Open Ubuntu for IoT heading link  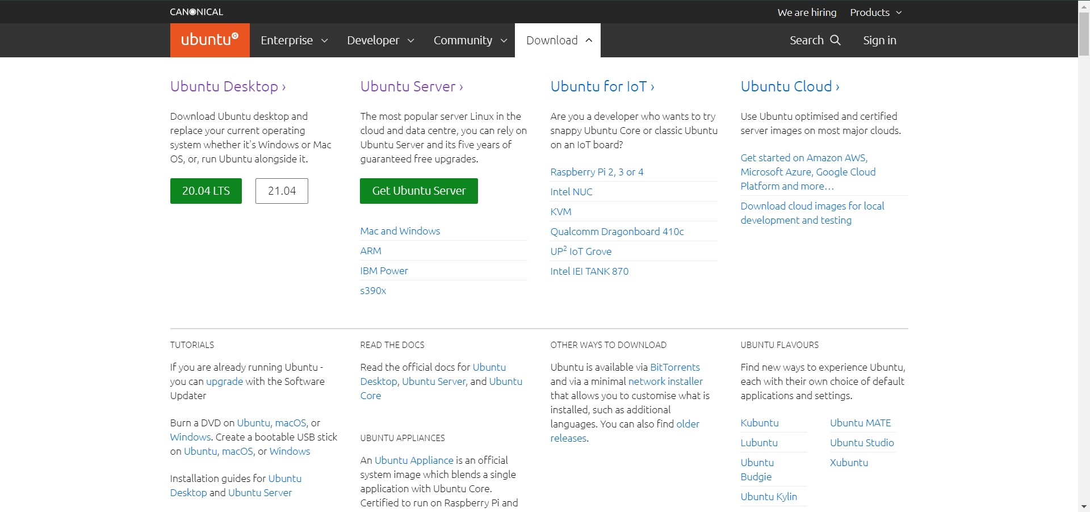point(602,86)
